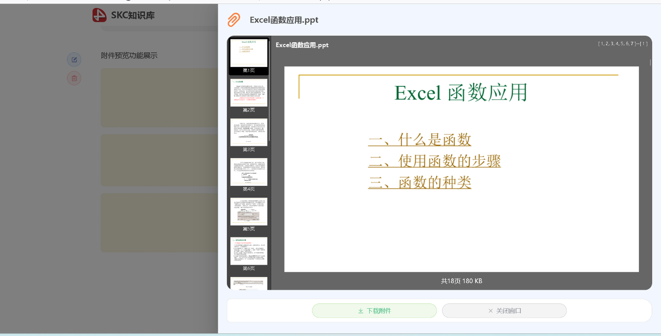Click the page counter in viewer corner
Screen dimensions: 661x336
(x=623, y=44)
